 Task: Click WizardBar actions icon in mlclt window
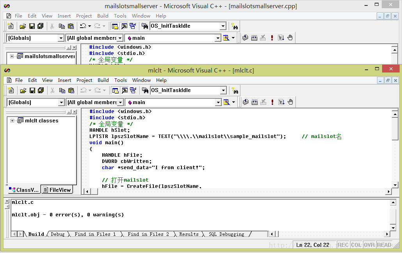click(226, 102)
